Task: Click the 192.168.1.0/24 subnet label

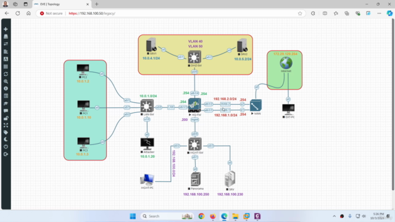Action: (226, 115)
